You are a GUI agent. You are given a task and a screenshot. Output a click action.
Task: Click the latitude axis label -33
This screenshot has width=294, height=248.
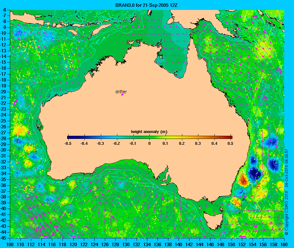click(x=3, y=168)
